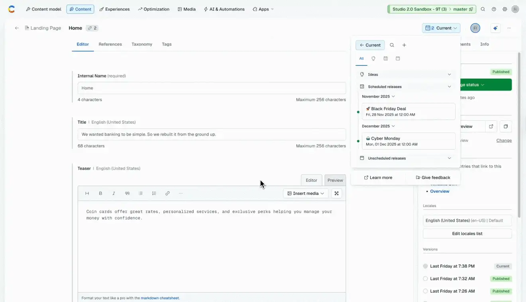Open the top bar search icon

pos(483,9)
